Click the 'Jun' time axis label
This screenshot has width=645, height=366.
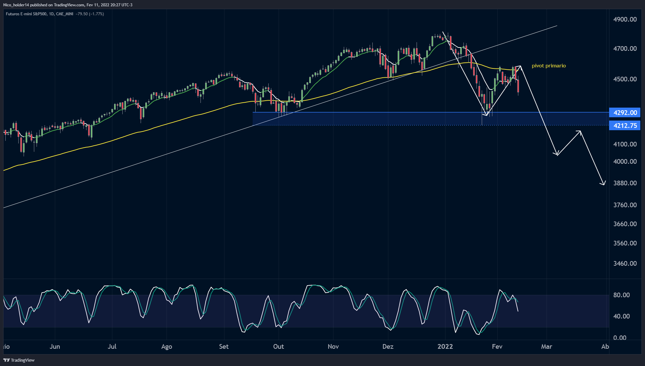(55, 346)
